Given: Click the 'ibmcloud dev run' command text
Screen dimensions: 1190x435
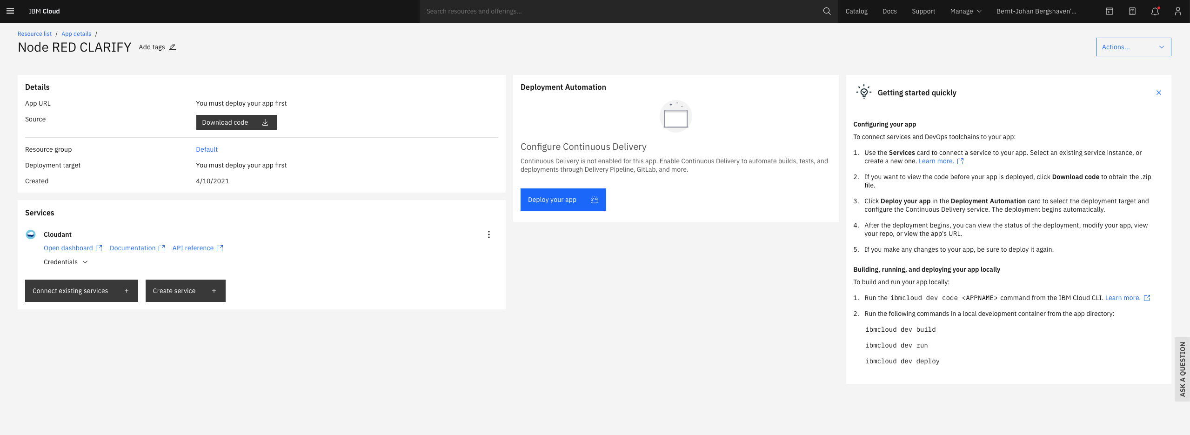Looking at the screenshot, I should [896, 345].
